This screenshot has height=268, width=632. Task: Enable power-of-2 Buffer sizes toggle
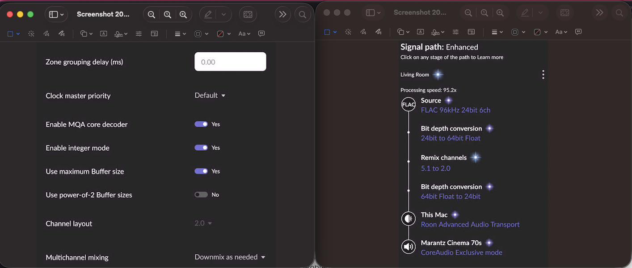(201, 195)
